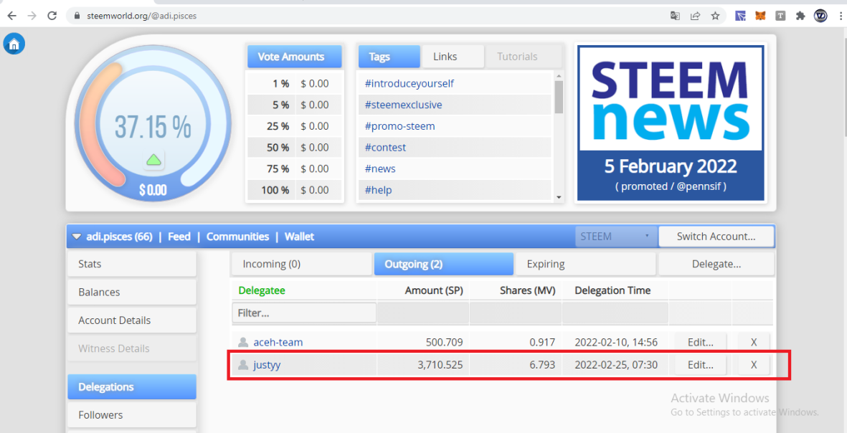Click the Steem News promoted banner
The image size is (847, 433).
point(671,123)
